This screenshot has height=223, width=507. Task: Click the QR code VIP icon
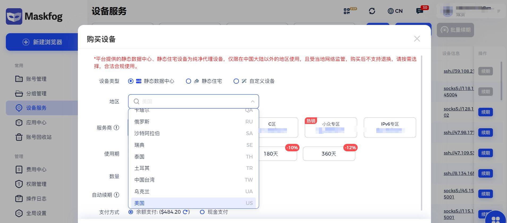(347, 11)
